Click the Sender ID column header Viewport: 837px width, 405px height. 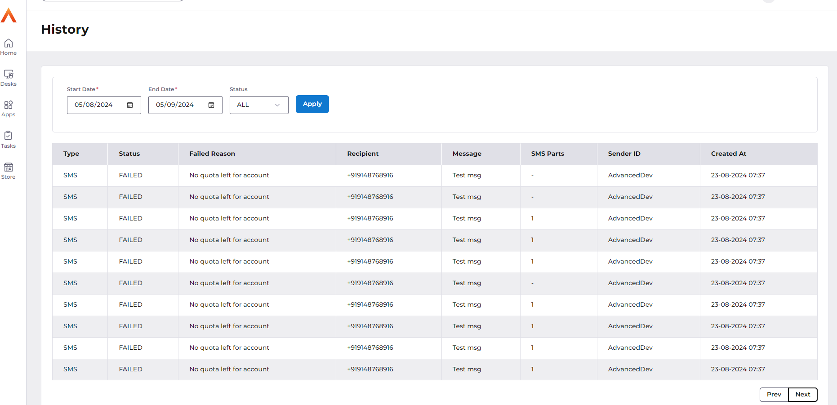(x=624, y=154)
